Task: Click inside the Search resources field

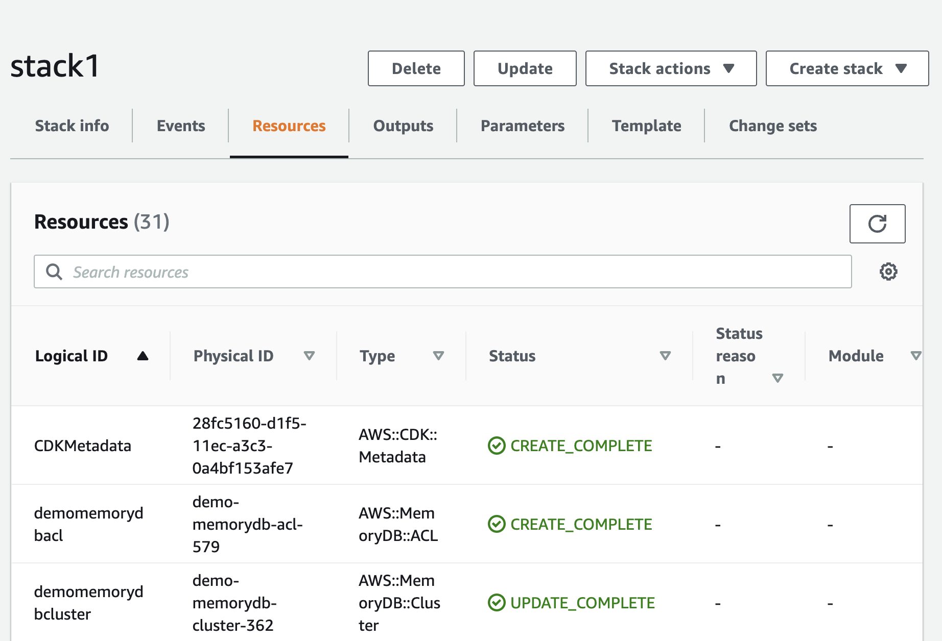Action: click(307, 272)
